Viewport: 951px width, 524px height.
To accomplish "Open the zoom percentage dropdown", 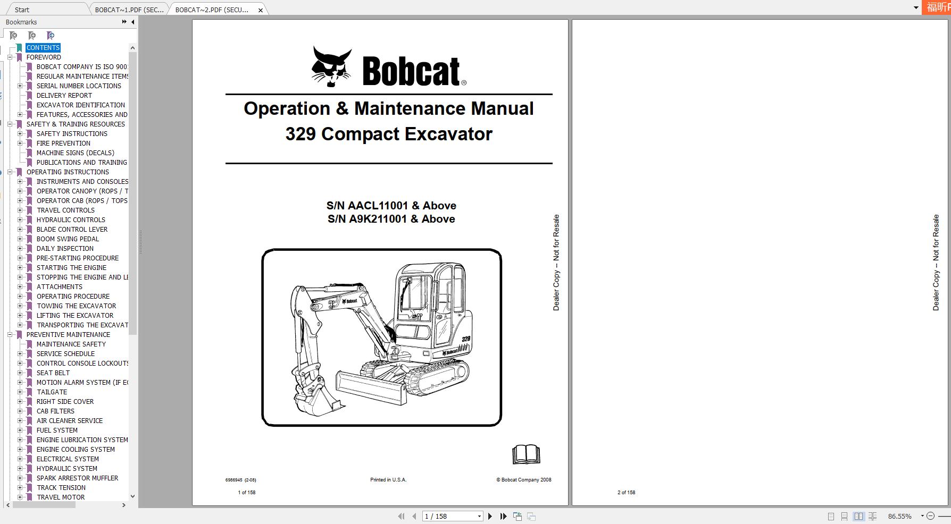I will 922,515.
